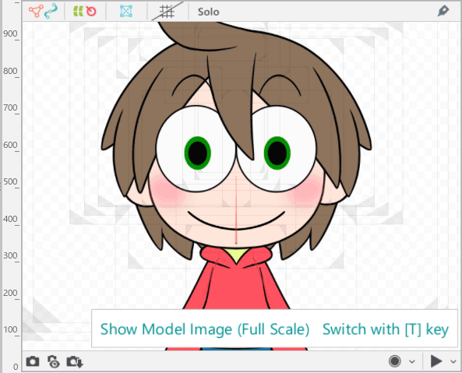Click the Switch with [T] key text
The height and width of the screenshot is (373, 462).
pos(386,329)
